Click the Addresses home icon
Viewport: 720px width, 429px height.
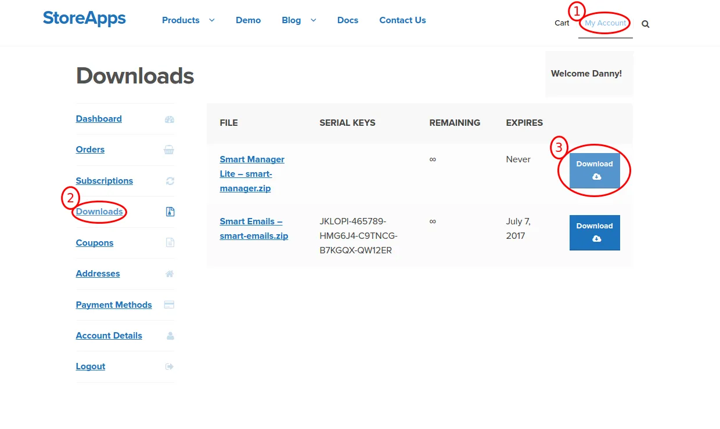pos(170,274)
